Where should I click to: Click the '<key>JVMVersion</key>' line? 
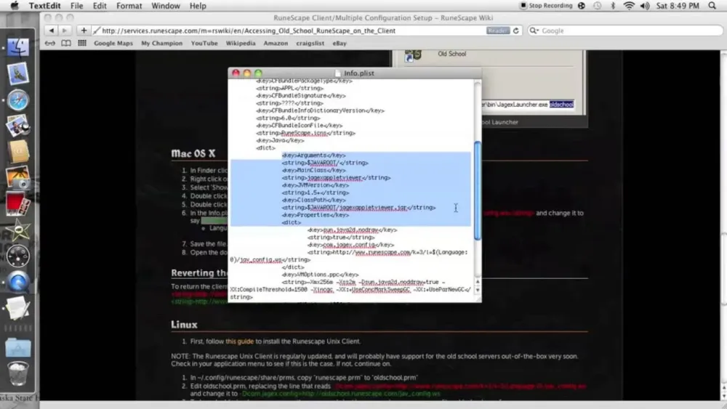(316, 185)
